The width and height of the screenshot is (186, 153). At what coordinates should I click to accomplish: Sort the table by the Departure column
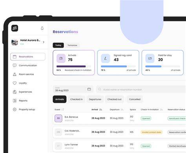117,110
